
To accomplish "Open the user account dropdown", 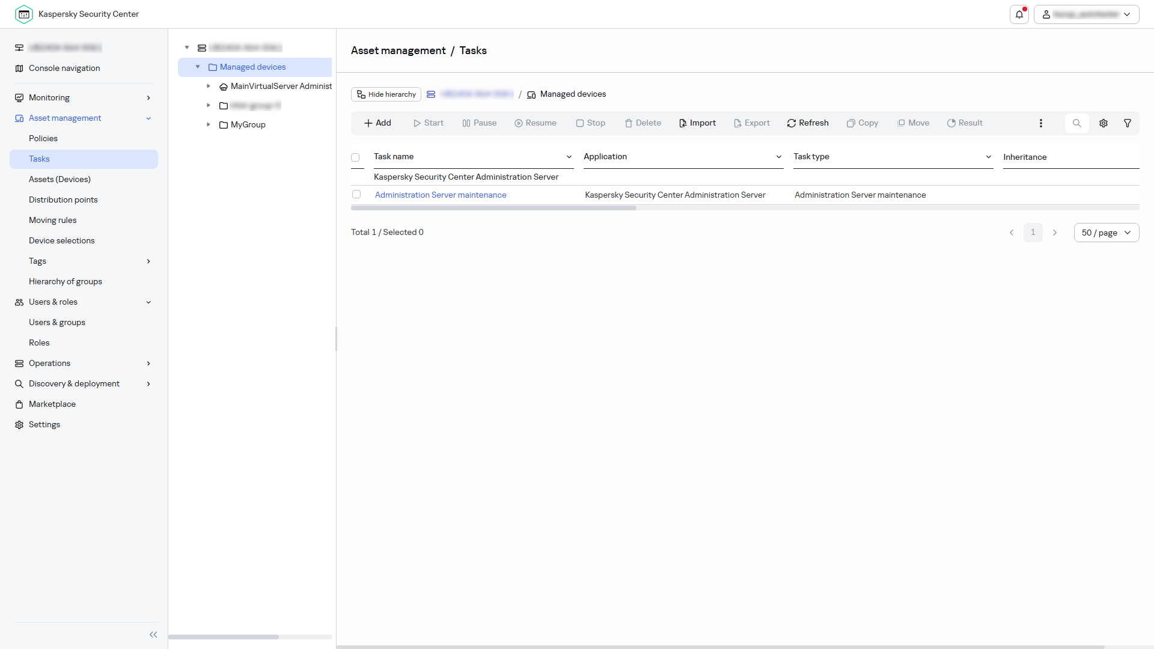I will 1087,14.
